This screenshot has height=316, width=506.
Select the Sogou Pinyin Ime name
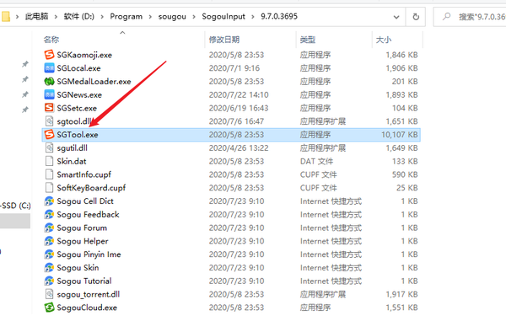[89, 254]
